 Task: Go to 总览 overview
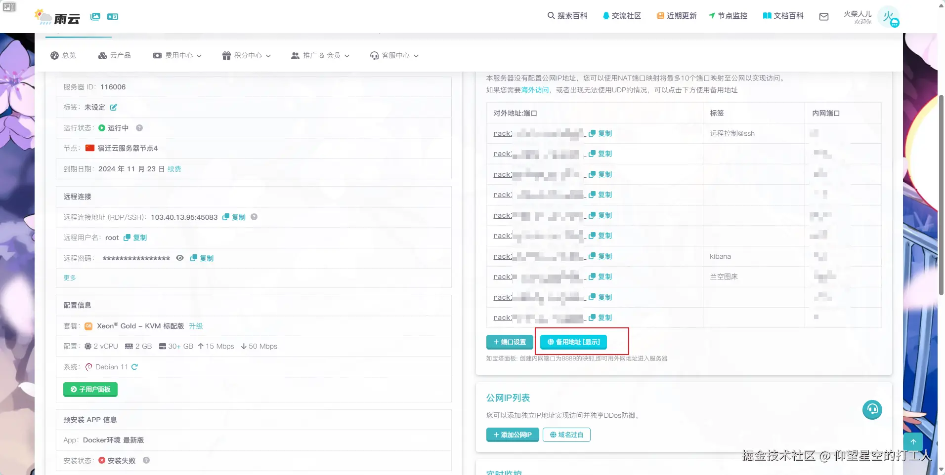(x=63, y=55)
